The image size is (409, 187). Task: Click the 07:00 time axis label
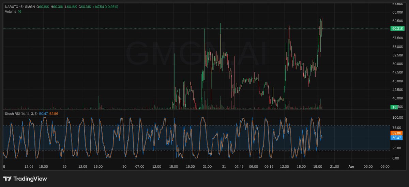point(140,167)
